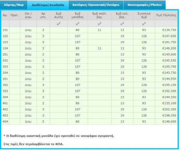
Task: Click the €148.200 price of unit 104
Action: (x=169, y=48)
